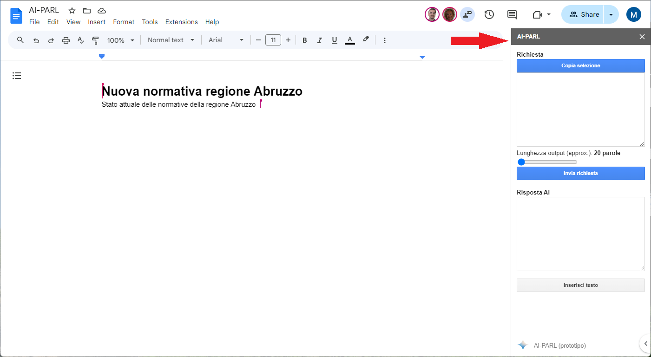651x357 pixels.
Task: Toggle italic formatting
Action: (319, 40)
